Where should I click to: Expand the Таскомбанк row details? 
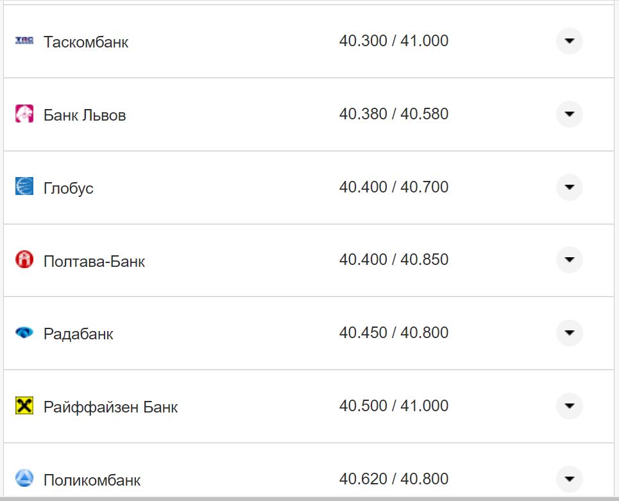pos(569,41)
